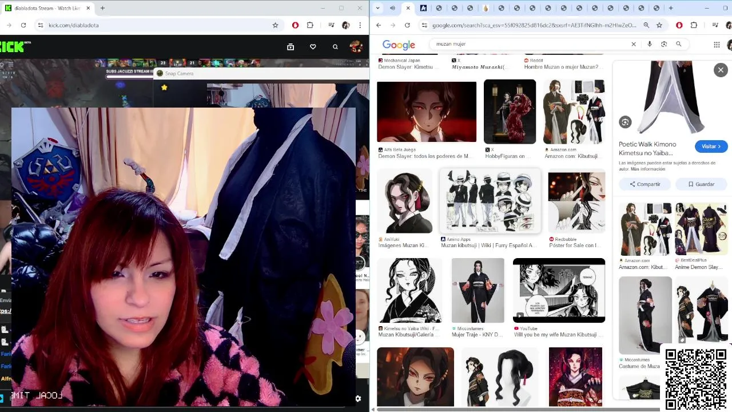Open Miccostumes Mujer Traje thumbnail

478,290
